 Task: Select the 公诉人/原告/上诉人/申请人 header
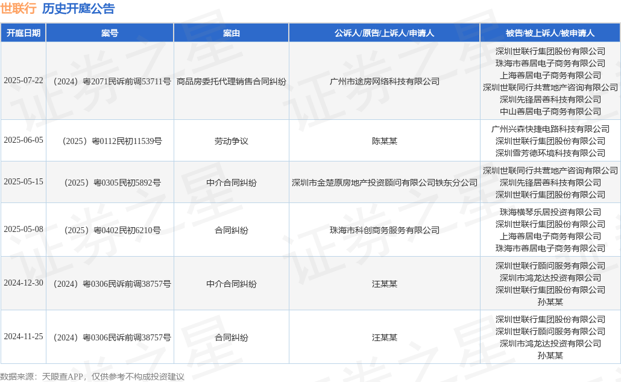tap(384, 33)
